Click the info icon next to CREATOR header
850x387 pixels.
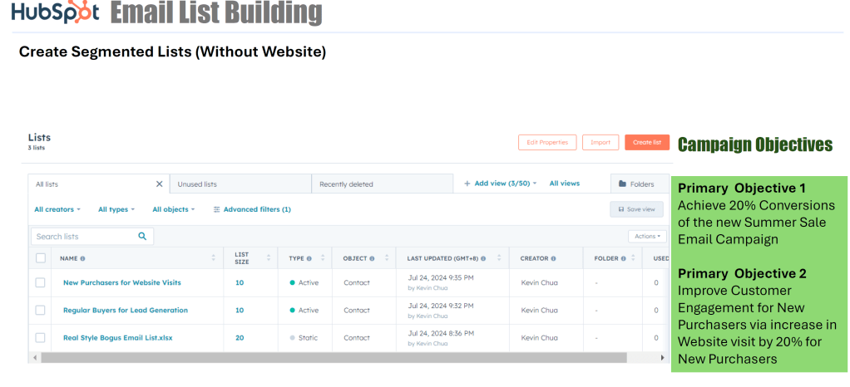tap(553, 258)
